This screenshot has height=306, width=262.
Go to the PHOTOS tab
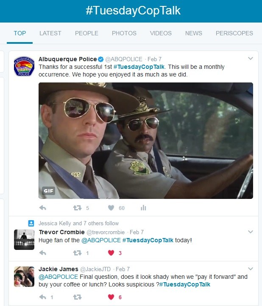tap(124, 33)
